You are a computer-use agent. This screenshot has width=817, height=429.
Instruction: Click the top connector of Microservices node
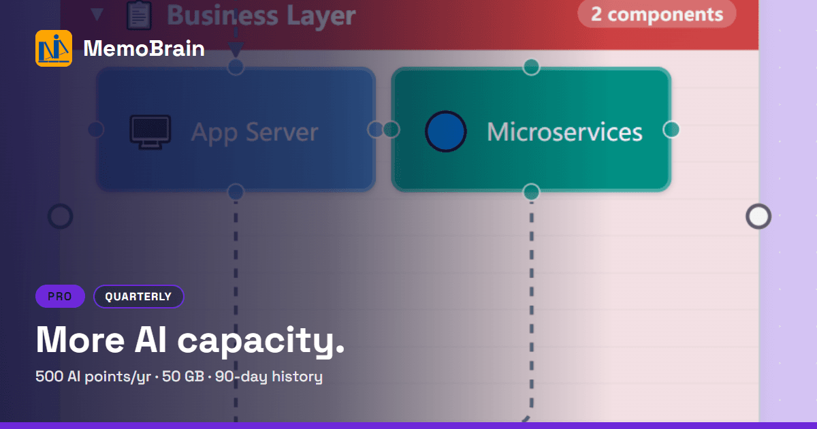coord(532,67)
